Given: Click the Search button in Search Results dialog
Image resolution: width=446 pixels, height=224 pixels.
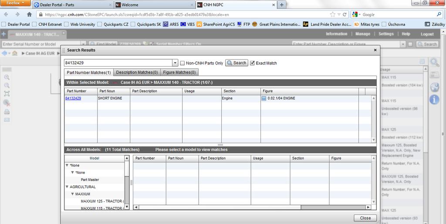Looking at the screenshot, I should (237, 63).
